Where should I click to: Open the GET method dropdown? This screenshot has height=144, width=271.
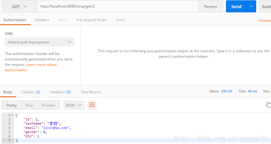(x=19, y=7)
